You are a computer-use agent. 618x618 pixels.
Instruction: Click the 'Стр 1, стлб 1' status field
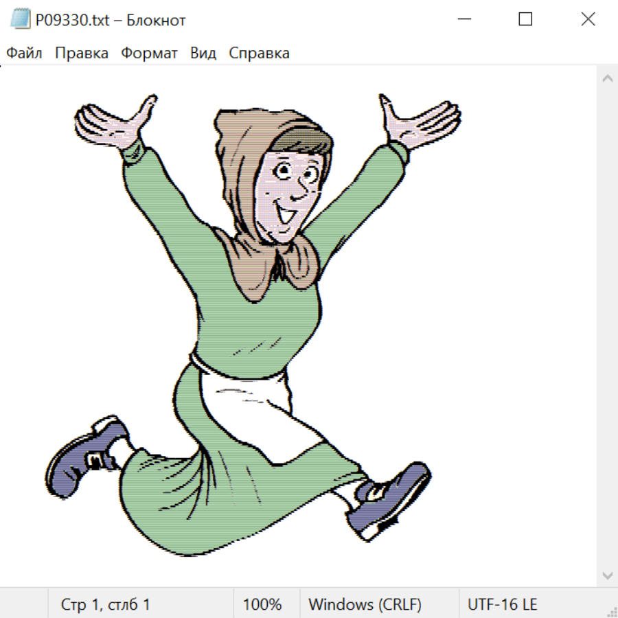click(x=106, y=604)
